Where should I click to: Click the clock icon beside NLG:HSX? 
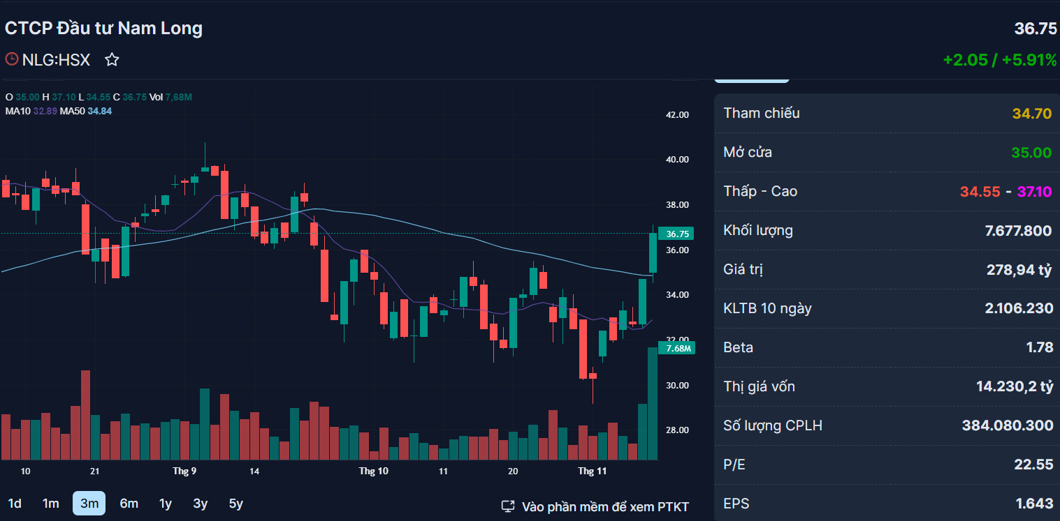pyautogui.click(x=11, y=59)
